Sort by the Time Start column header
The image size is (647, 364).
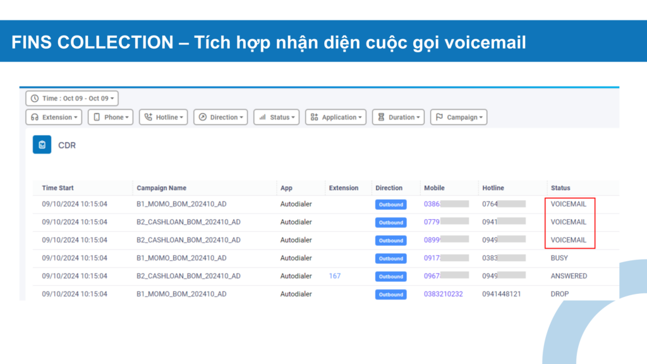point(57,188)
